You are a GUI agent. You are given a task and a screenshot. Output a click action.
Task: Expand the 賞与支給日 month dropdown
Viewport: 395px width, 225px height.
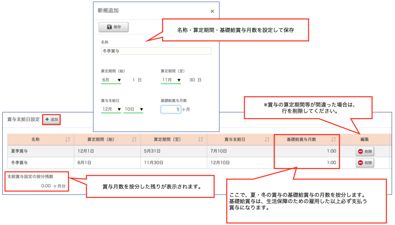111,109
